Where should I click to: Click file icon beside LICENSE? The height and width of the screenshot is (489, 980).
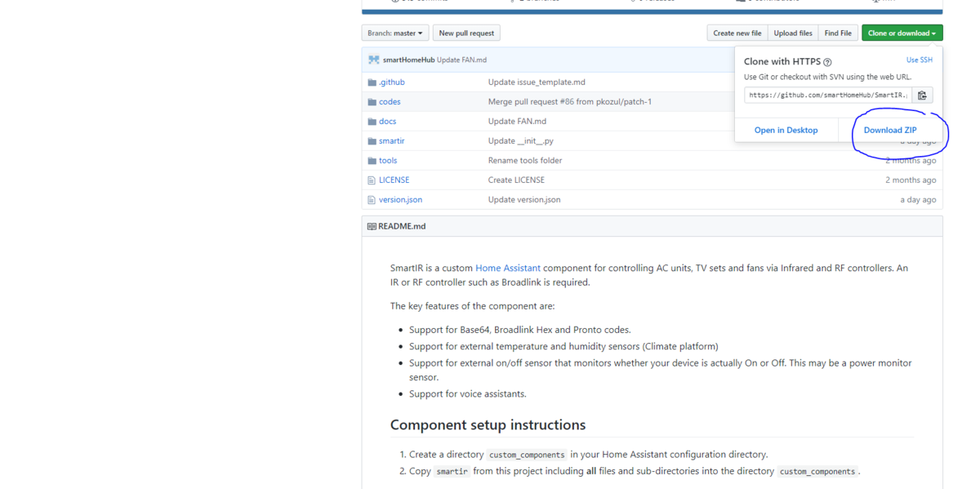coord(372,180)
